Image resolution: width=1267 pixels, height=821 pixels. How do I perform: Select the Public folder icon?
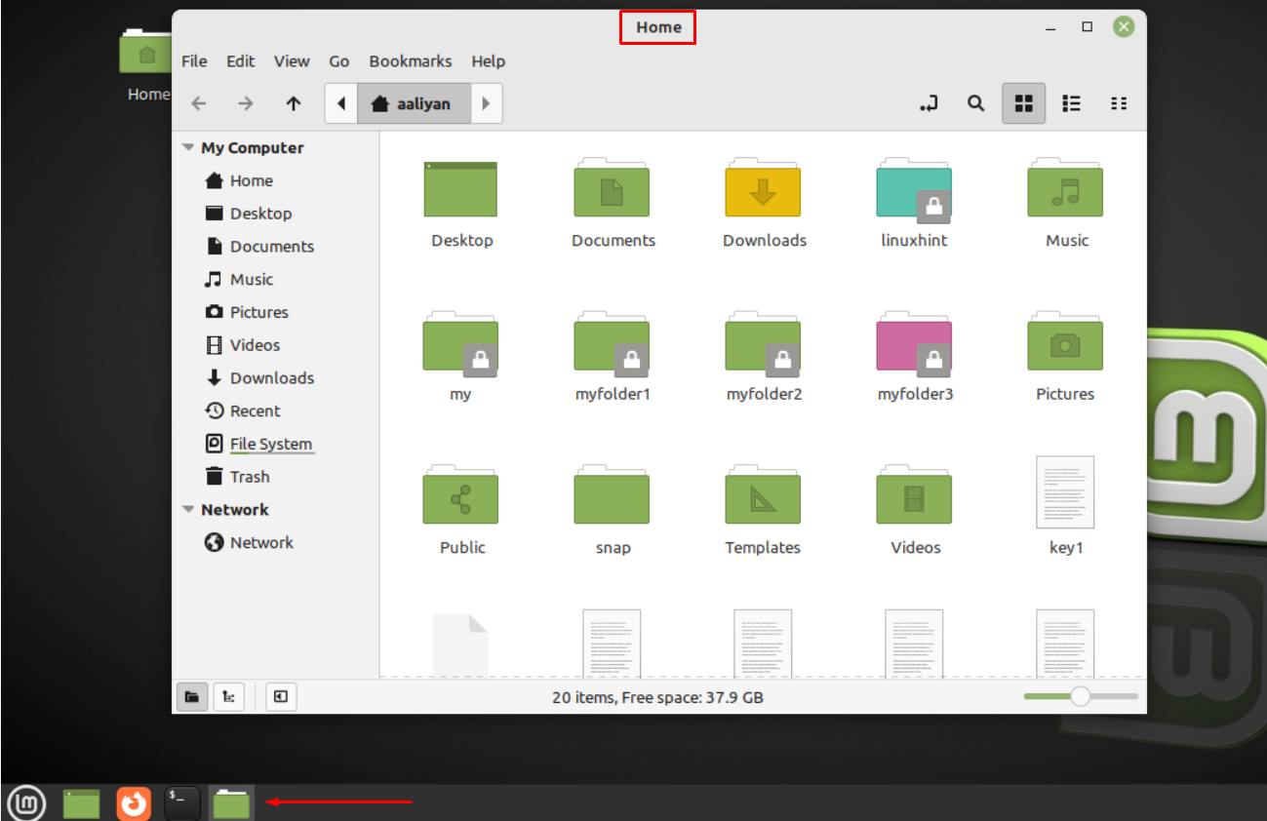click(x=460, y=495)
